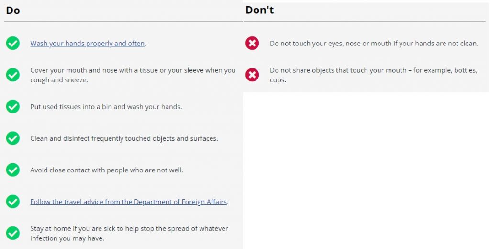Viewport: 490px width, 249px height.
Task: Click green checkmark beside travel advice link
Action: point(13,202)
